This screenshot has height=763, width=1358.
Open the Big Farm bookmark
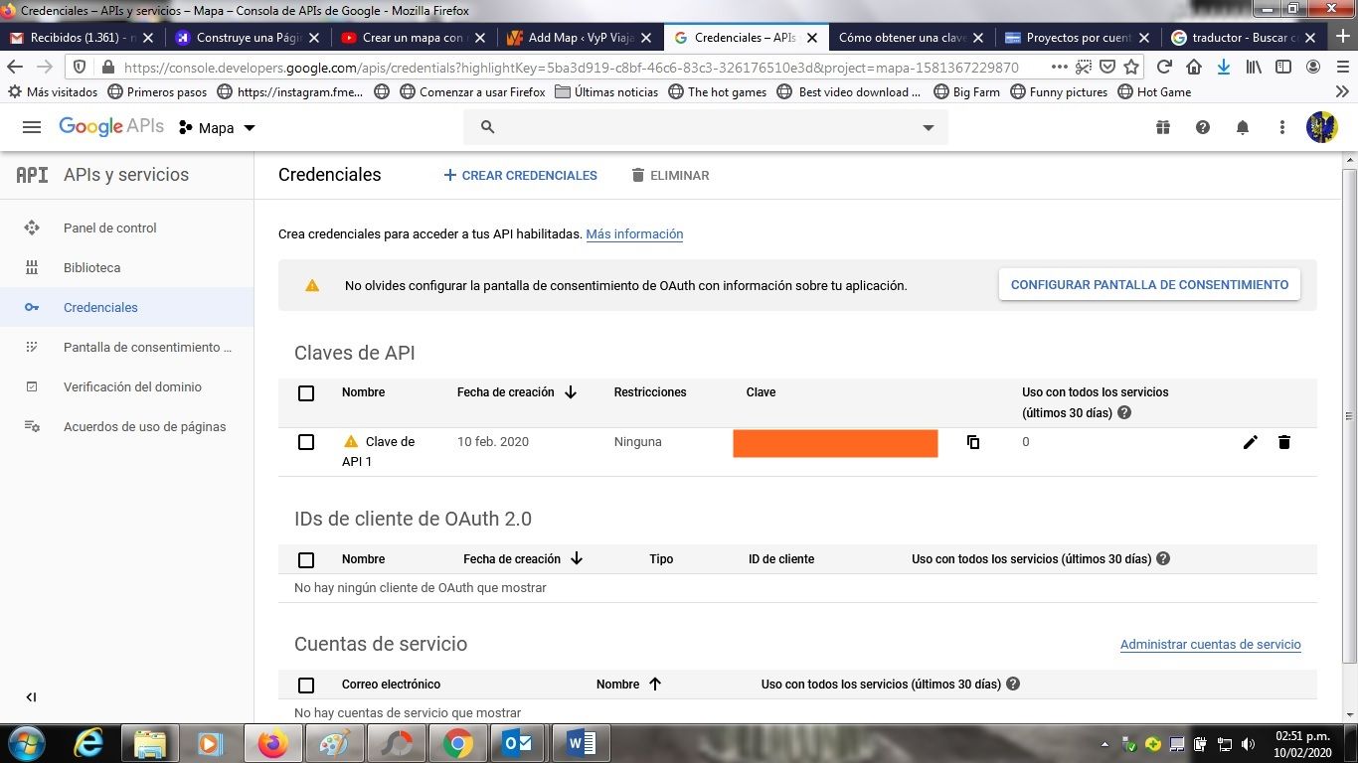click(966, 91)
